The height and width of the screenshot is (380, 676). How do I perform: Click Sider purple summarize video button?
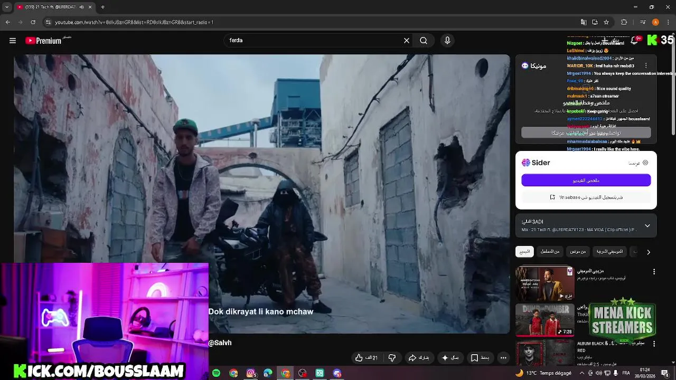(x=586, y=180)
